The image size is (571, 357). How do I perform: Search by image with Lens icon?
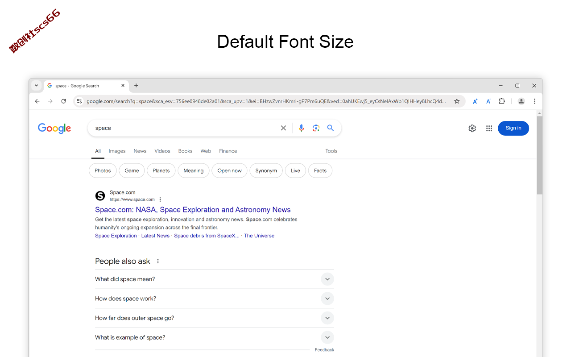pyautogui.click(x=316, y=128)
